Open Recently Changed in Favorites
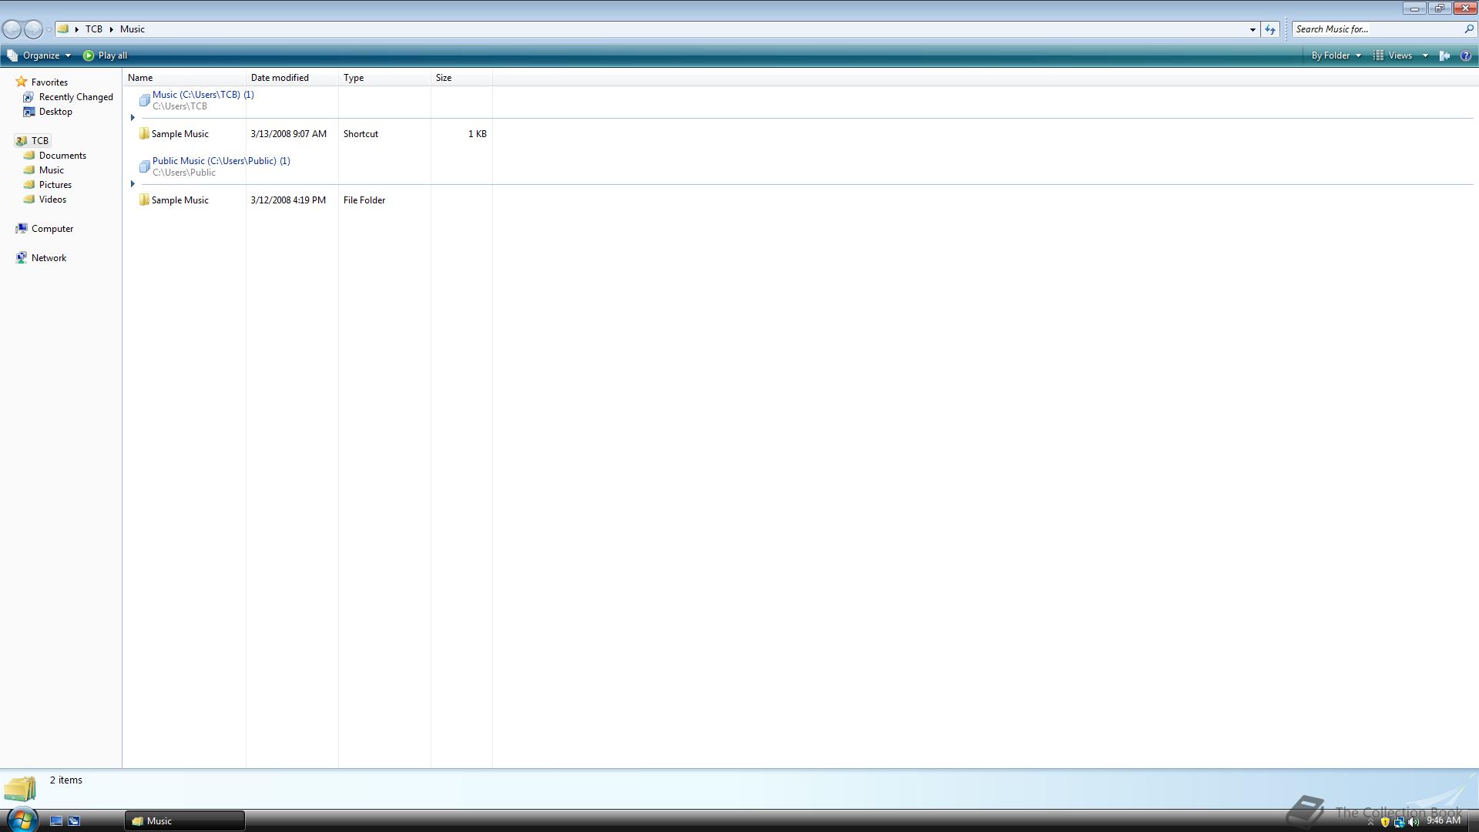The width and height of the screenshot is (1479, 832). 68,97
